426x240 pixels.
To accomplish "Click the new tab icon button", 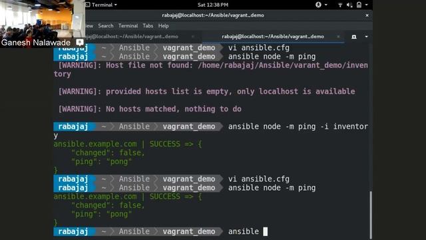I will 353,37.
